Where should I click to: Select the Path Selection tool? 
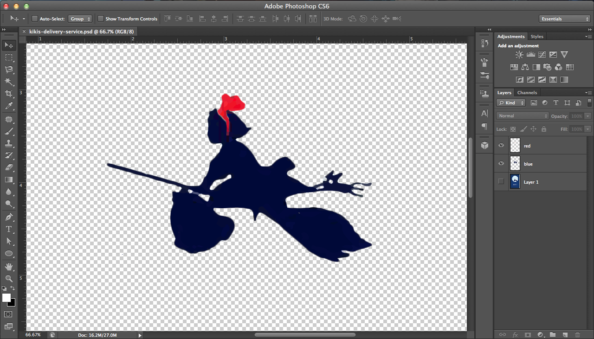click(9, 241)
